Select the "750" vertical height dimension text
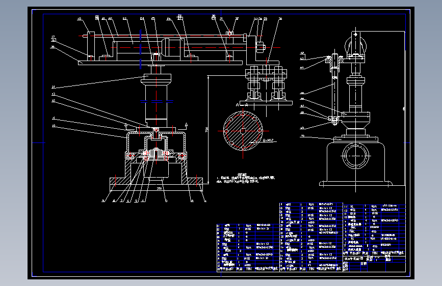This screenshot has width=442, height=286. 206,129
